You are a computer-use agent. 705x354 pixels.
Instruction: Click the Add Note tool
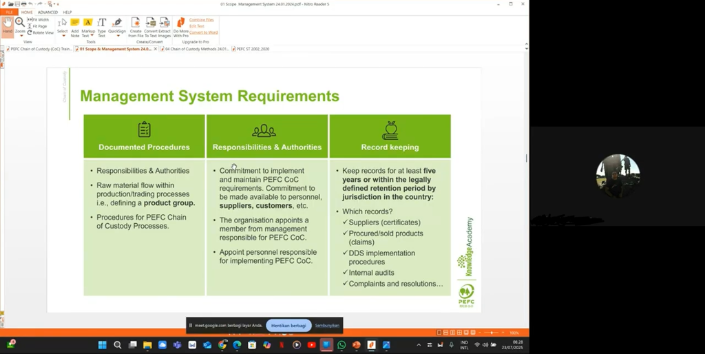coord(74,26)
